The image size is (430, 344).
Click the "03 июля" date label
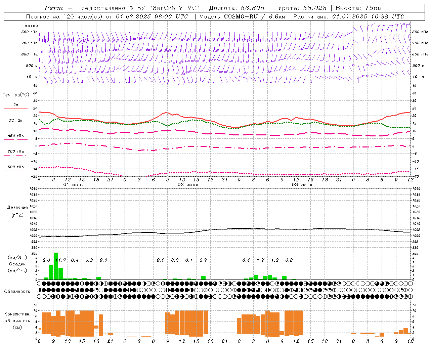[302, 185]
